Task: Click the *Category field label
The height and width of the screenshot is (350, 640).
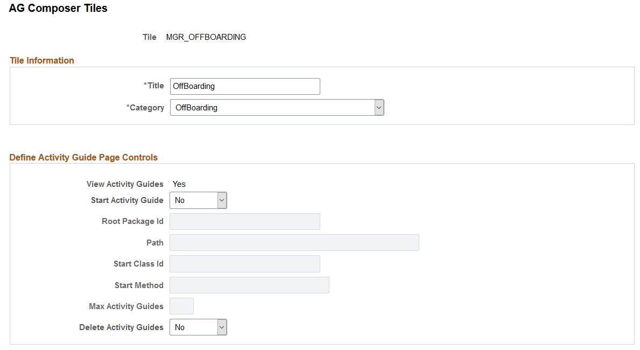Action: [145, 108]
